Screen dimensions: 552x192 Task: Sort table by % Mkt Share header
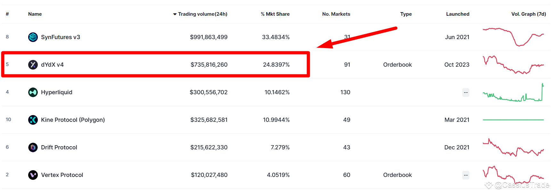coord(275,14)
